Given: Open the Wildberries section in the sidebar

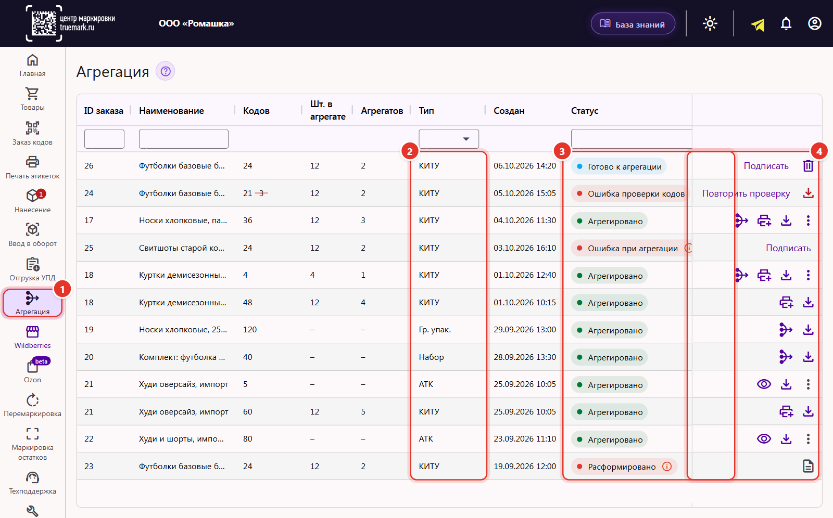Looking at the screenshot, I should coord(32,337).
